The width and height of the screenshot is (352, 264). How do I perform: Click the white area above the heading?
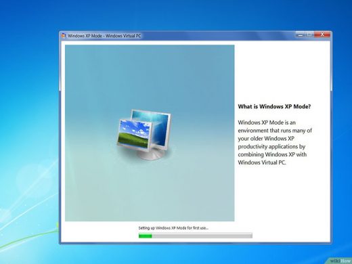[x=282, y=72]
